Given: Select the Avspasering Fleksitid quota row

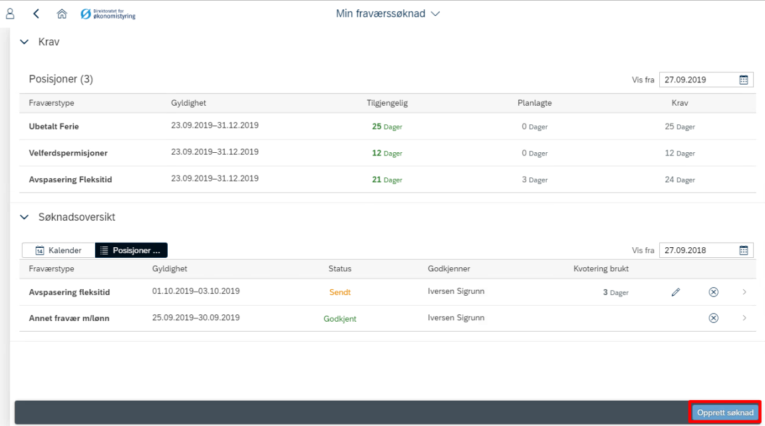Looking at the screenshot, I should [x=388, y=179].
